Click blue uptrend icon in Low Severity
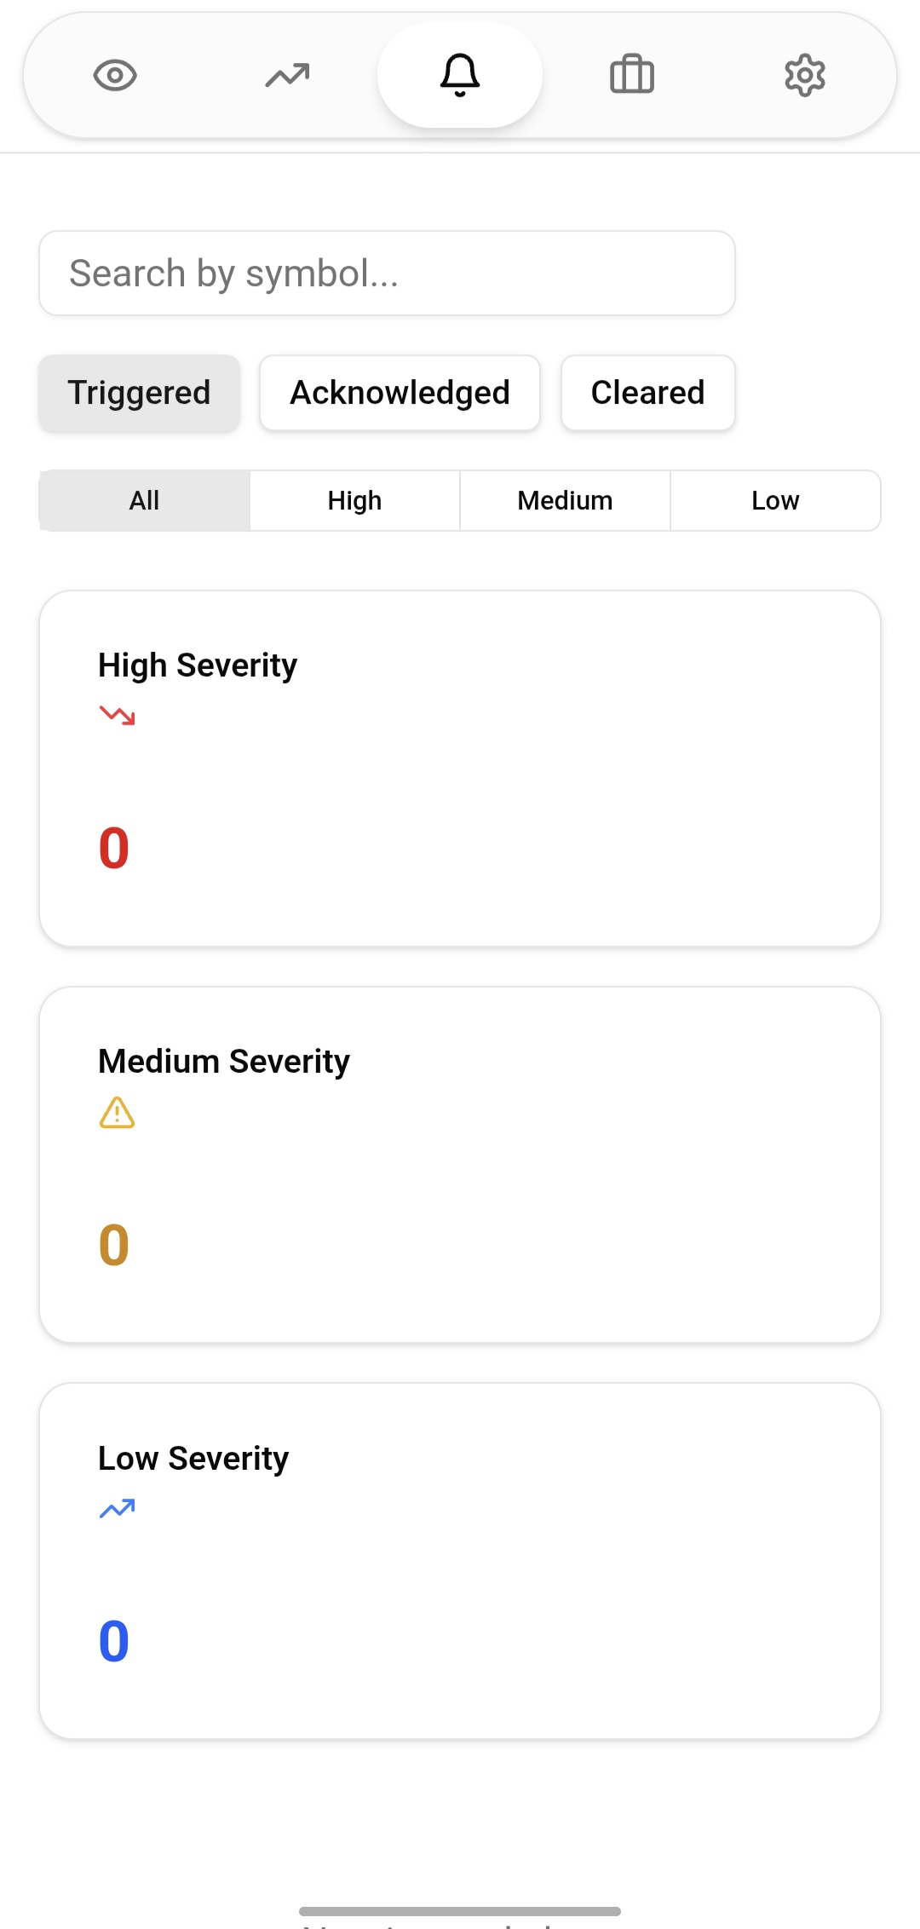 (118, 1509)
